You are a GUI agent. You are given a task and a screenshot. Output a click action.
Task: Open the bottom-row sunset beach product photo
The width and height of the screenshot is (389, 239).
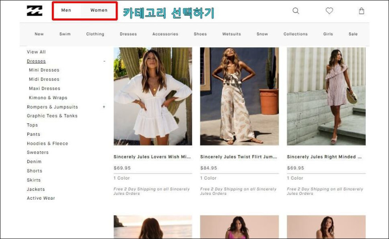(153, 227)
